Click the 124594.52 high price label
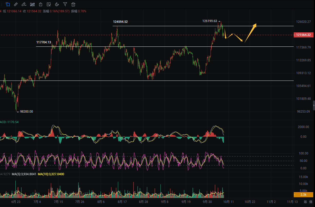The height and width of the screenshot is (207, 315). coord(120,22)
